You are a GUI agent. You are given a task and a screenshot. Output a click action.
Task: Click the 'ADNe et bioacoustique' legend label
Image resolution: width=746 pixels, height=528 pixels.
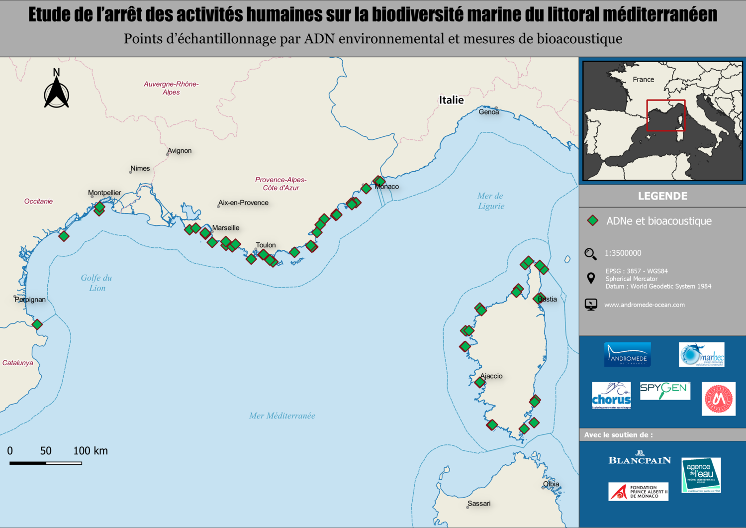[x=658, y=221]
